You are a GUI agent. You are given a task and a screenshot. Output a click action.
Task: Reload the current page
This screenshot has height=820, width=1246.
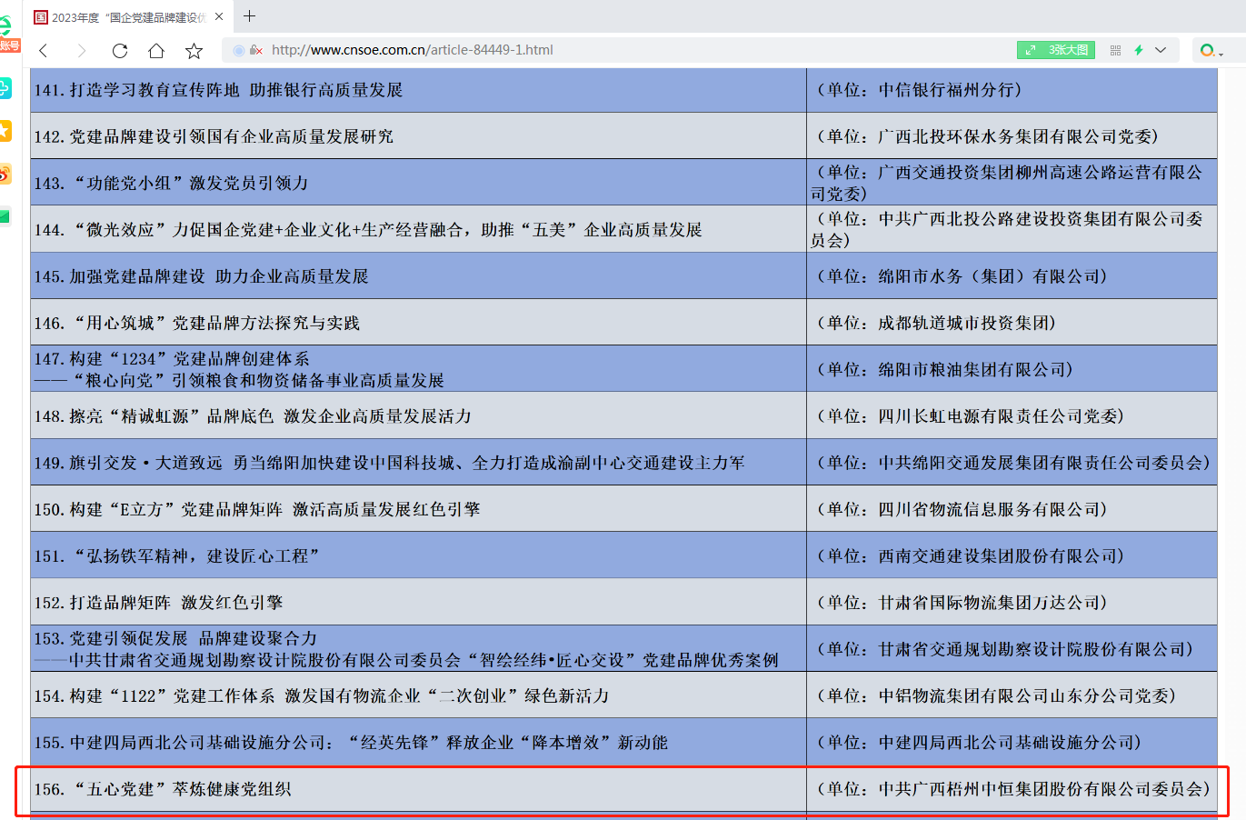pos(119,51)
